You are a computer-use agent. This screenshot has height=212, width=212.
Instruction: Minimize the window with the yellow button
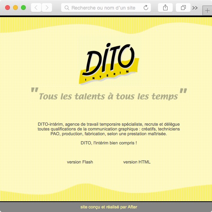[x=15, y=8]
